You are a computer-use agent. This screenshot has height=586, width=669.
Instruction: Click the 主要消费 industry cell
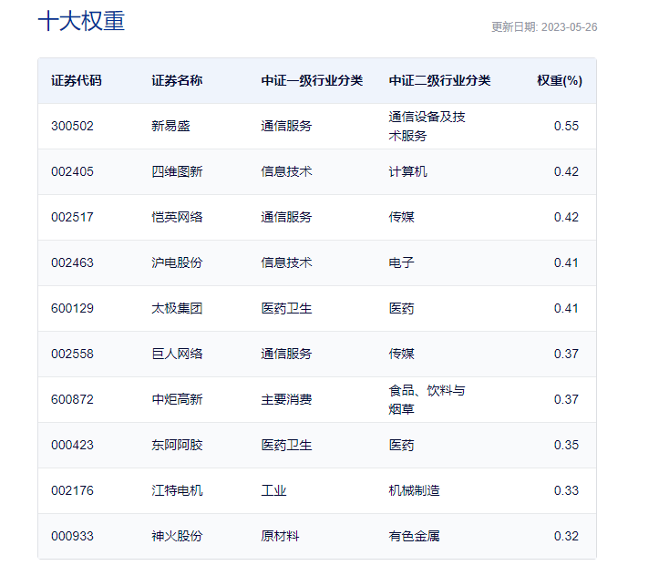286,399
